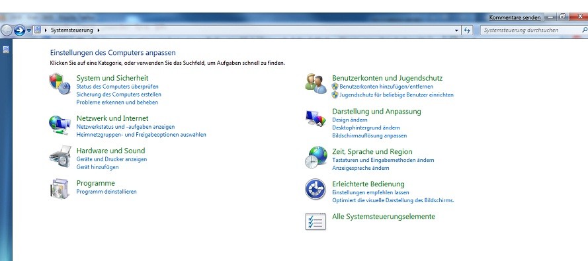Click the Netzwerk und Internet globe icon
The height and width of the screenshot is (261, 588).
tap(60, 125)
